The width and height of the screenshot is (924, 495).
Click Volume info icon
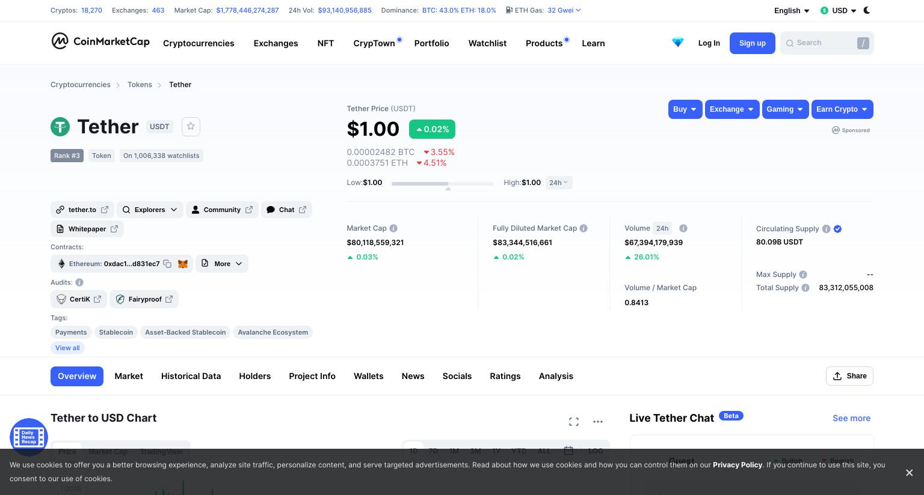point(683,228)
